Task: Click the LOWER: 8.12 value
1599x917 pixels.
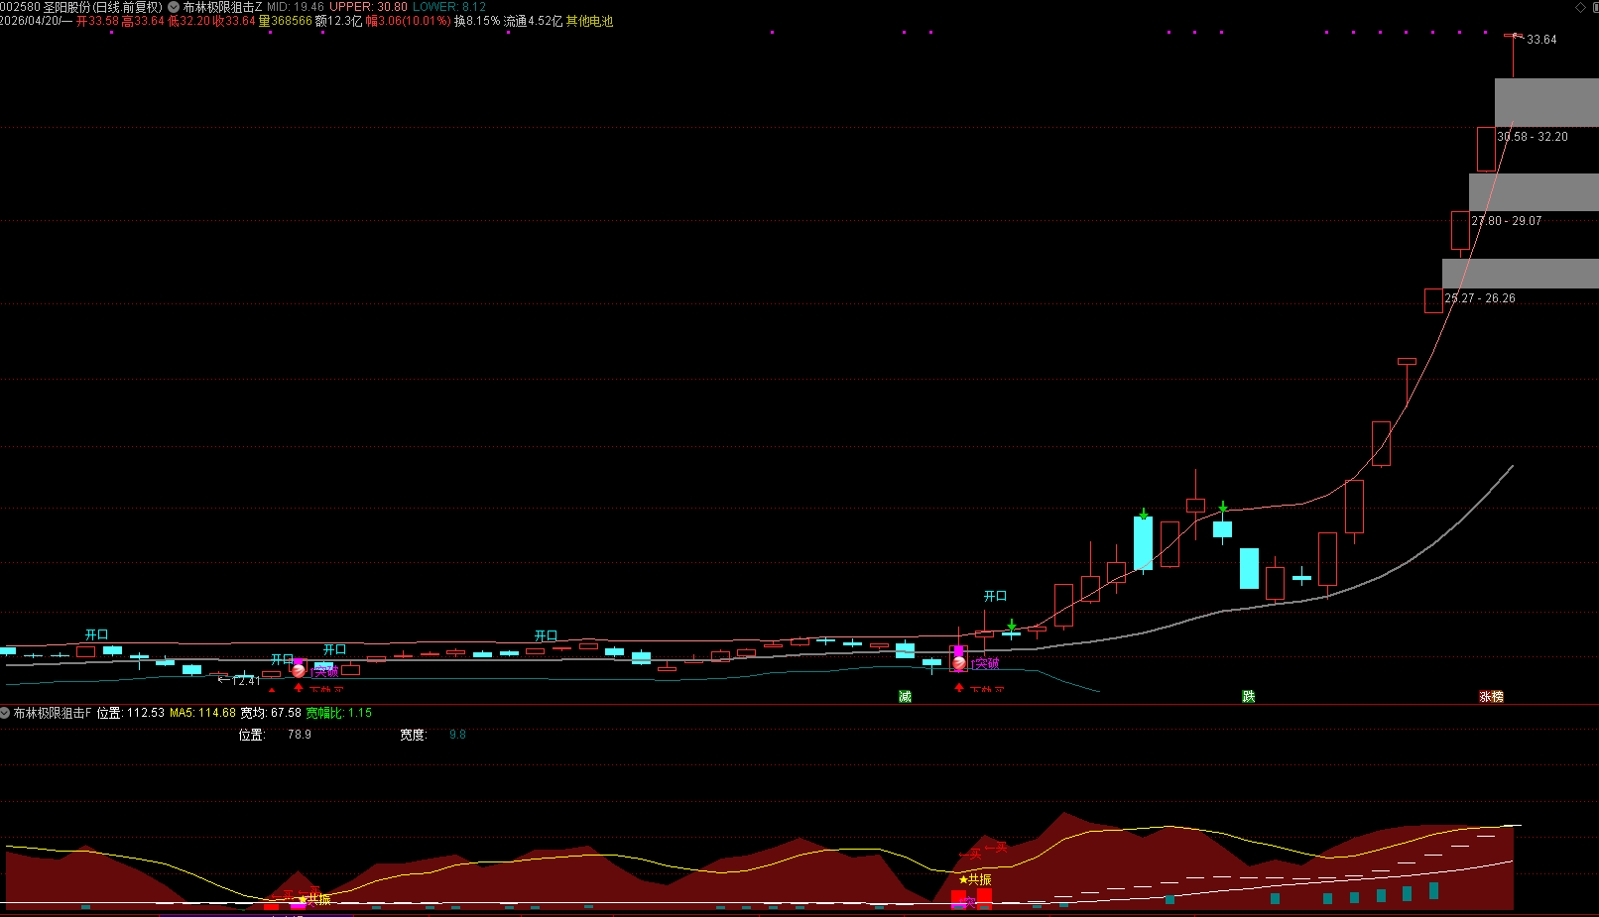Action: (x=449, y=7)
